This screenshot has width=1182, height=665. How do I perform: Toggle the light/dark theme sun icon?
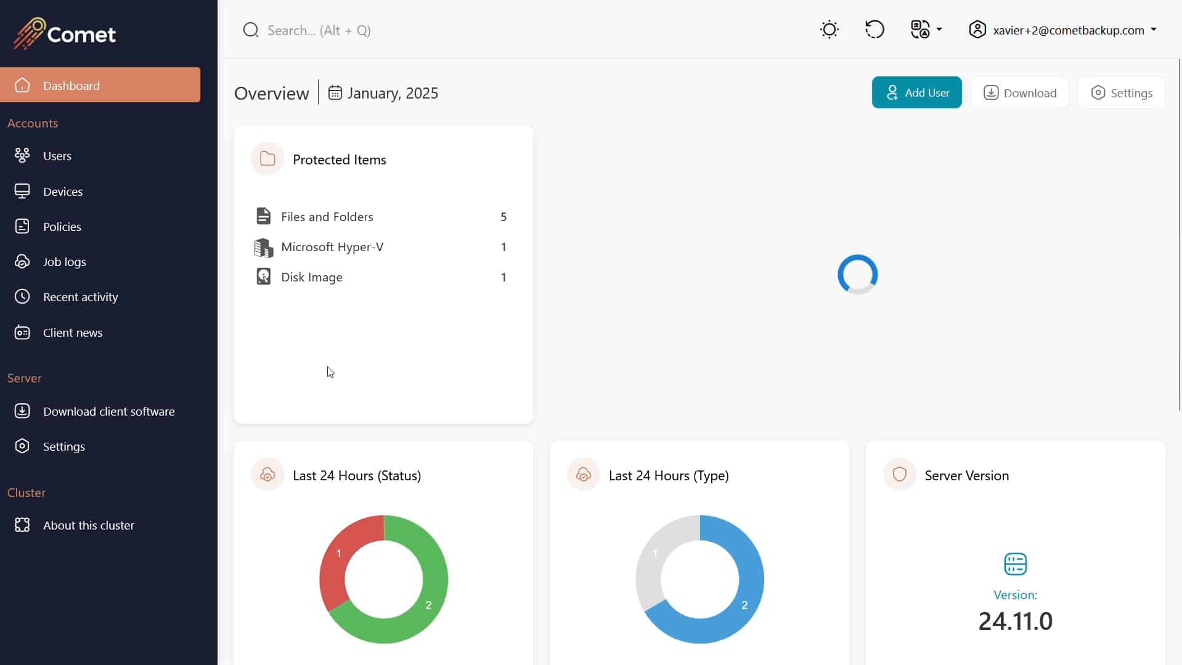(829, 30)
